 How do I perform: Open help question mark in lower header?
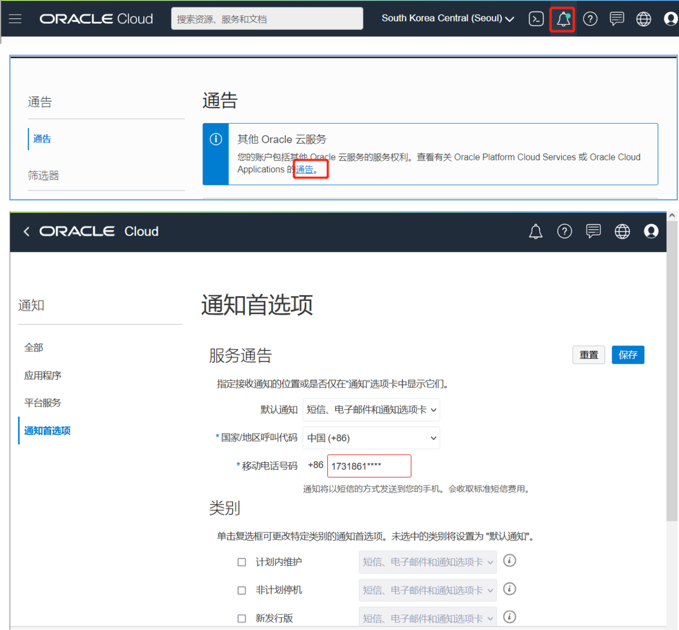click(564, 231)
